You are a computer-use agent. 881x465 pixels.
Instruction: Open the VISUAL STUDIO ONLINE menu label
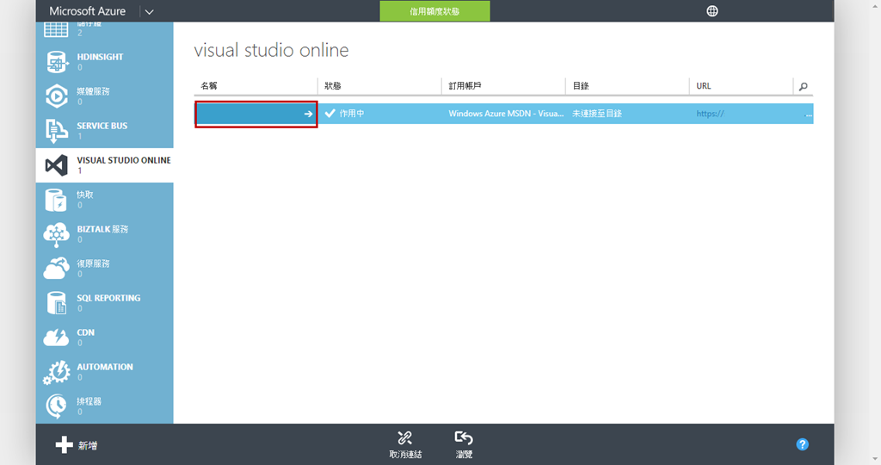click(x=124, y=160)
